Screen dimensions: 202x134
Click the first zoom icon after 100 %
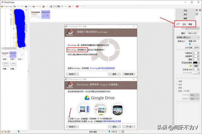(119, 132)
